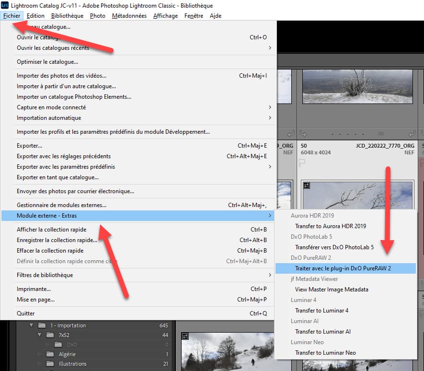424x371 pixels.
Task: Select the Illustrations folder
Action: [x=93, y=364]
